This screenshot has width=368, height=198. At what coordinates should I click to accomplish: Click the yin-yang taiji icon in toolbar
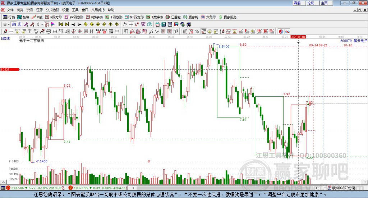[281, 32]
